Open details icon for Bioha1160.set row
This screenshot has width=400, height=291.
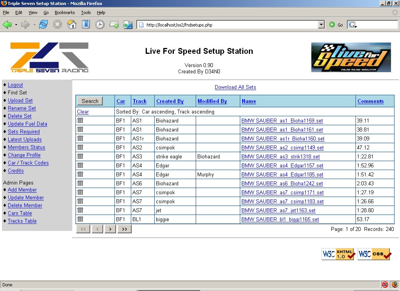pyautogui.click(x=80, y=138)
